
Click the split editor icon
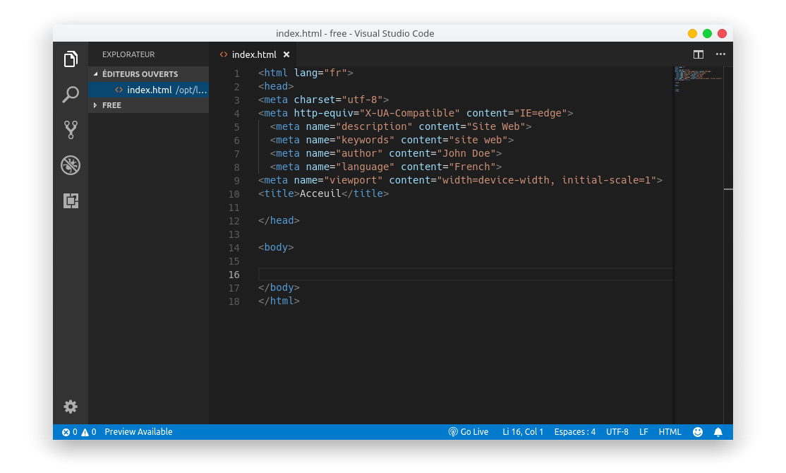pyautogui.click(x=698, y=54)
